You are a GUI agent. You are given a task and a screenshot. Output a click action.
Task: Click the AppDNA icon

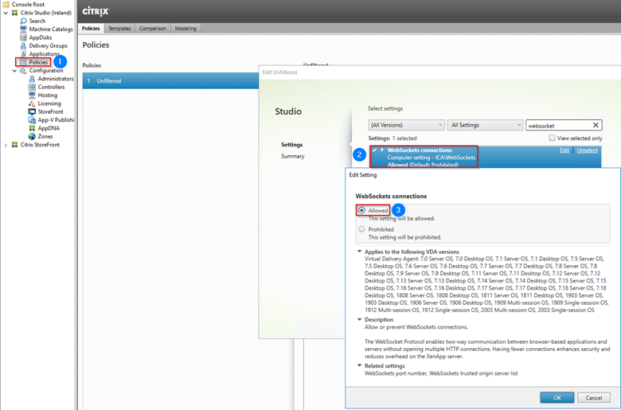32,128
